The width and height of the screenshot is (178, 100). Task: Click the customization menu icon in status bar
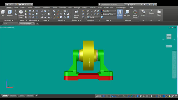pyautogui.click(x=176, y=96)
